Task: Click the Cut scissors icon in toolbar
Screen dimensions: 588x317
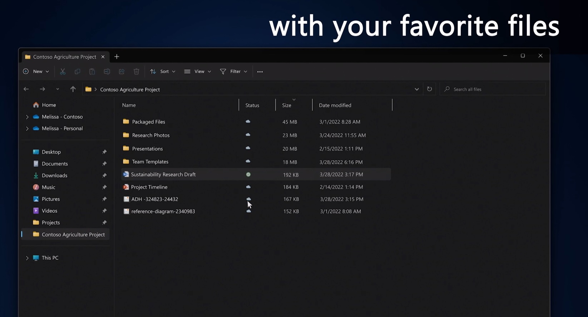Action: [x=63, y=72]
